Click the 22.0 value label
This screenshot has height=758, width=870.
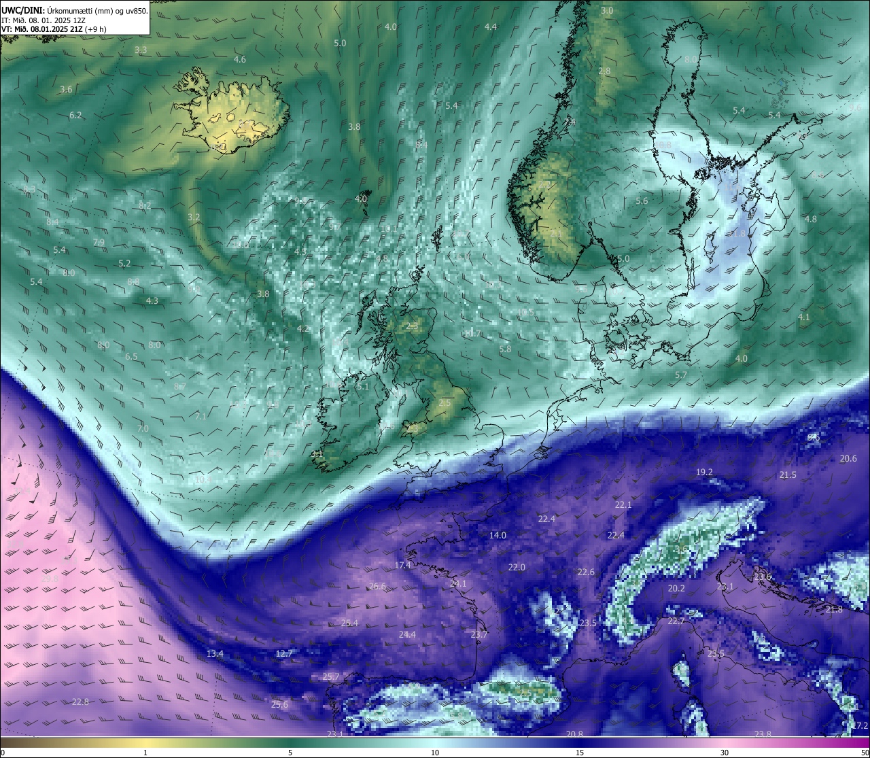tap(517, 567)
